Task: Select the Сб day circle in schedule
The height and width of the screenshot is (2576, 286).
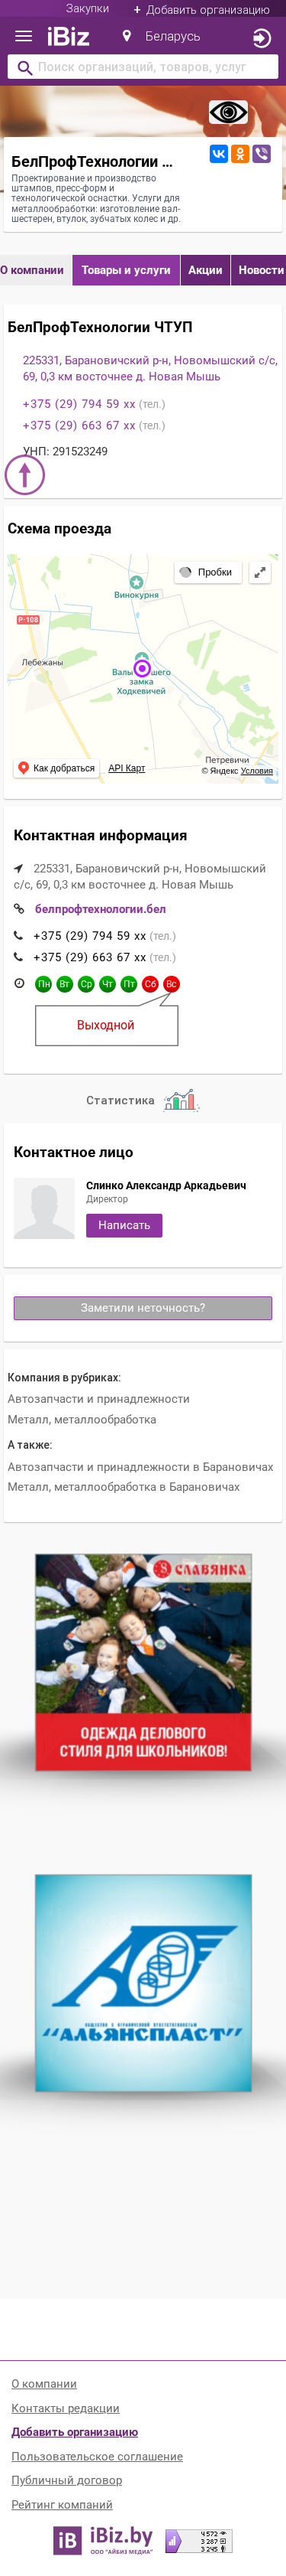Action: [x=149, y=984]
